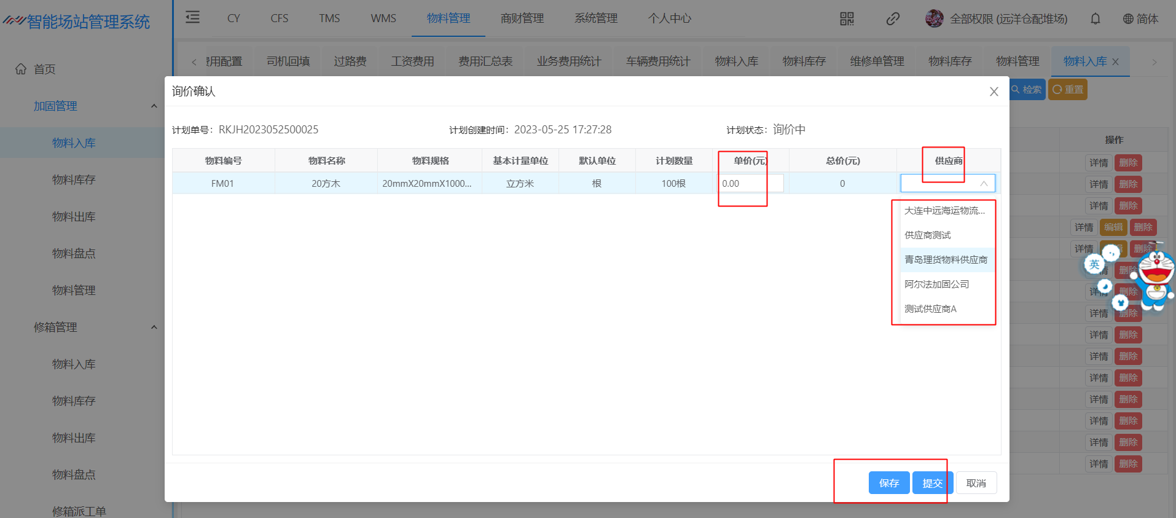
Task: Open the notification bell icon
Action: point(1095,19)
